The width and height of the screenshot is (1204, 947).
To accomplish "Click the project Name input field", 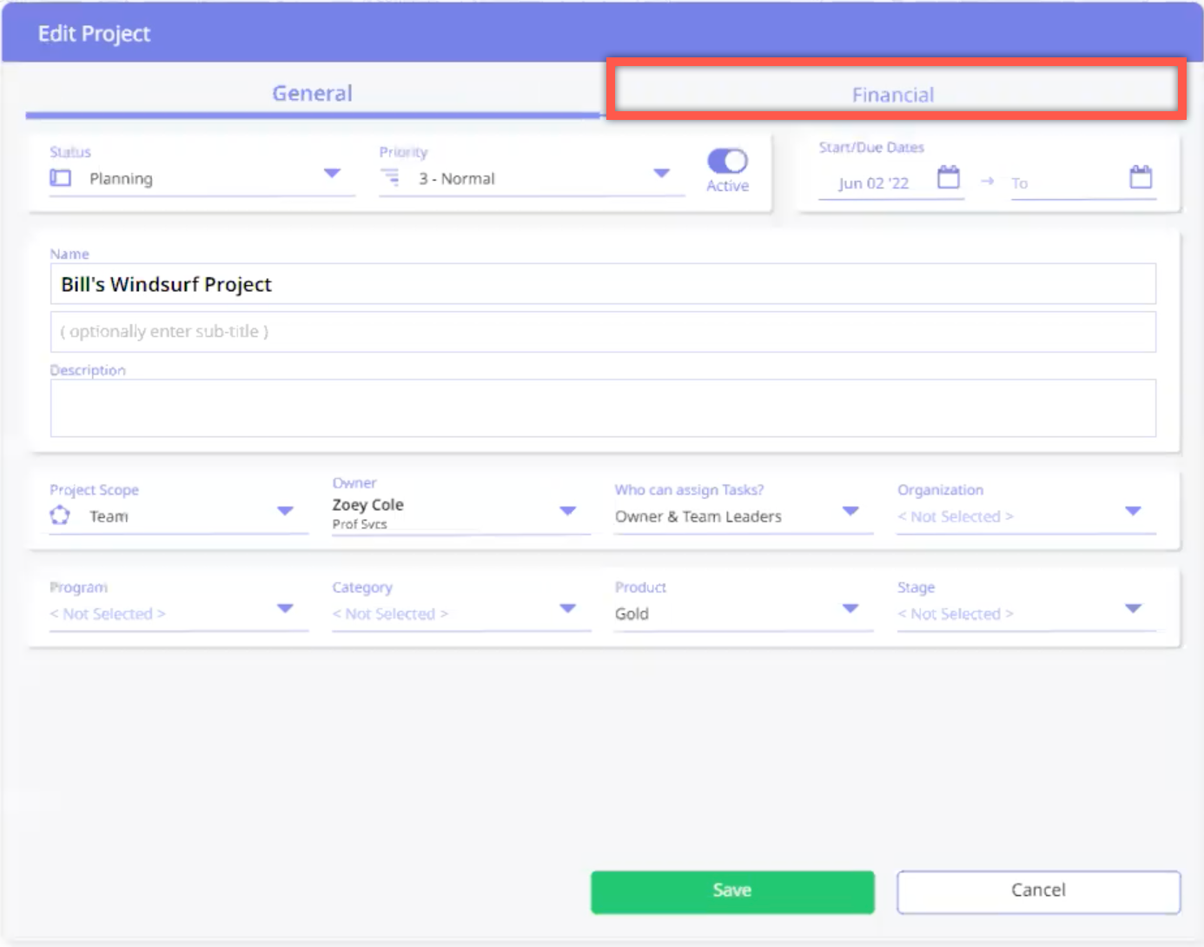I will [x=603, y=284].
